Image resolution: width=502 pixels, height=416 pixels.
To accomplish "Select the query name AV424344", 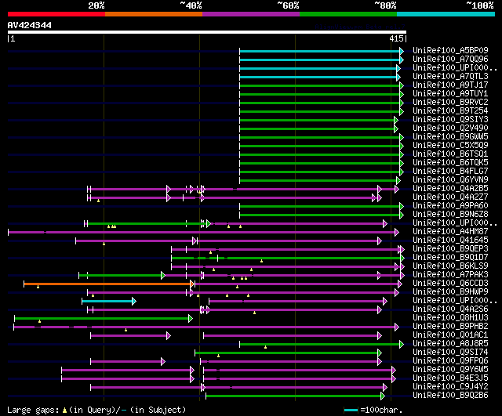I will pos(30,25).
